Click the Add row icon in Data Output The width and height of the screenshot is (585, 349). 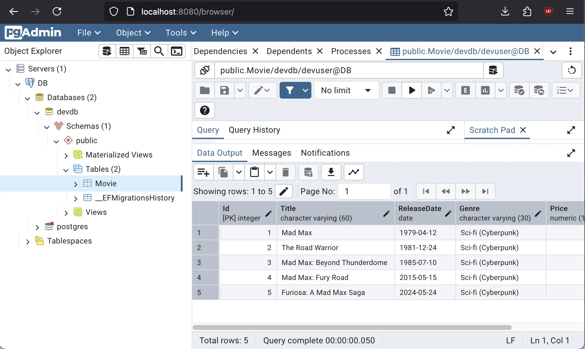(204, 172)
